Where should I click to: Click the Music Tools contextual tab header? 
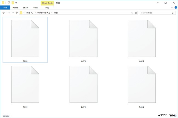click(x=47, y=3)
